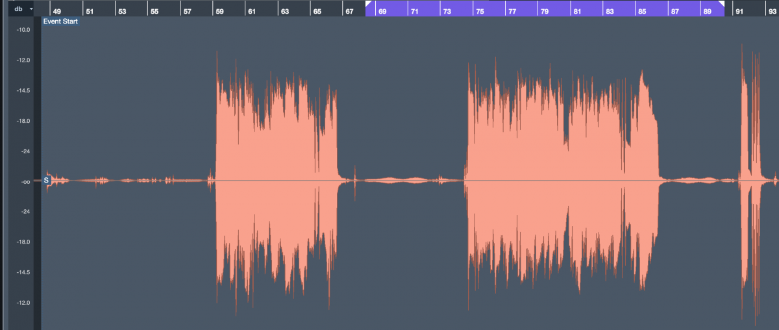Click the upper -18.0 db scale label

[x=22, y=121]
